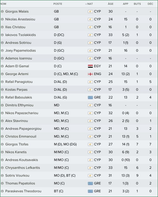Image resolution: width=158 pixels, height=197 pixels.
Task: Click info icon beside Ilias Christou
Action: [x=2, y=27]
